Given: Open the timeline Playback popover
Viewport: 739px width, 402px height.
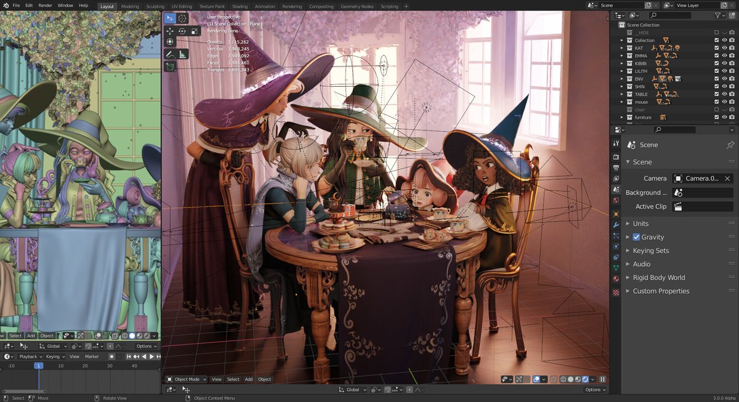Looking at the screenshot, I should point(30,356).
